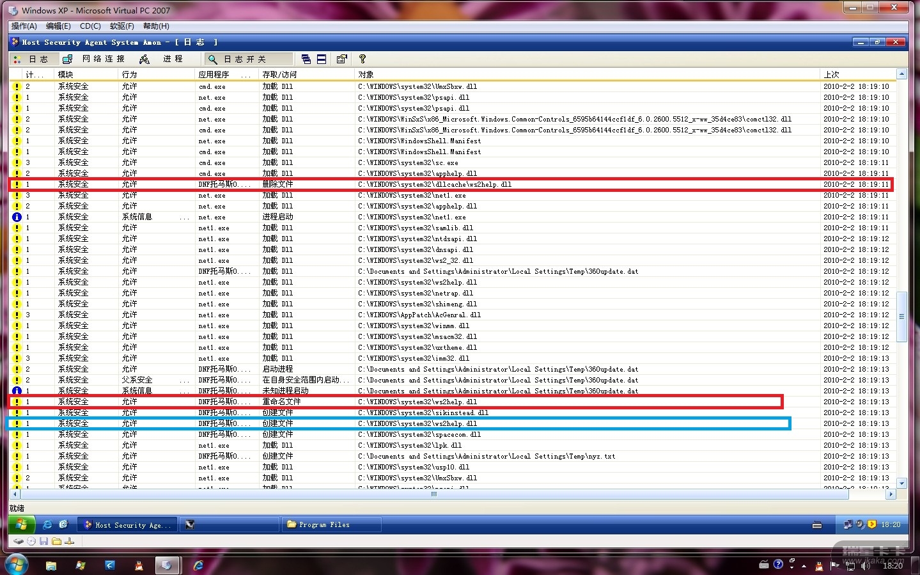The image size is (920, 575).
Task: Click the vertical scrollbar thumb
Action: point(901,317)
